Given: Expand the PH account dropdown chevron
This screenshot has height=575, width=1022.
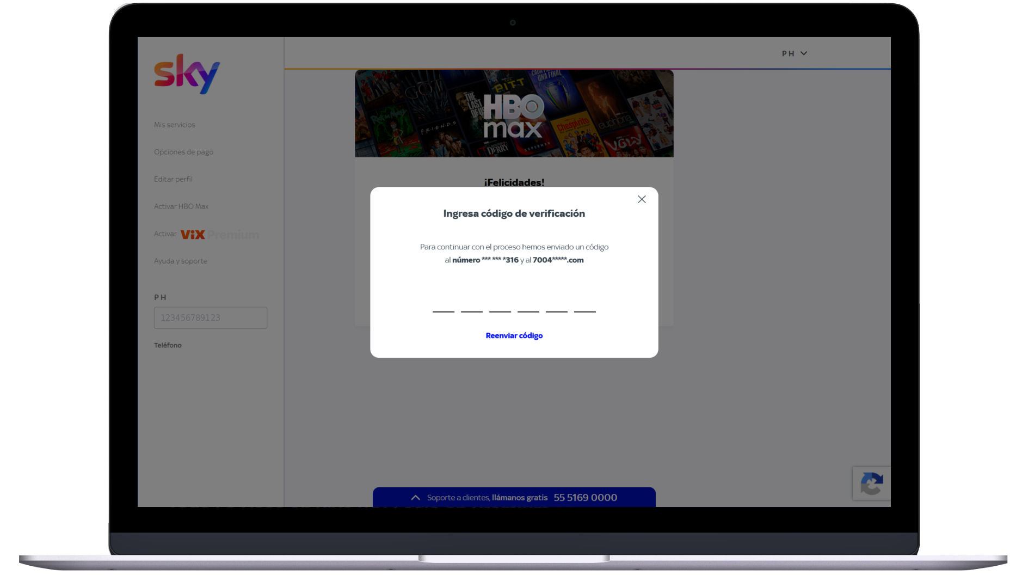Looking at the screenshot, I should (804, 53).
